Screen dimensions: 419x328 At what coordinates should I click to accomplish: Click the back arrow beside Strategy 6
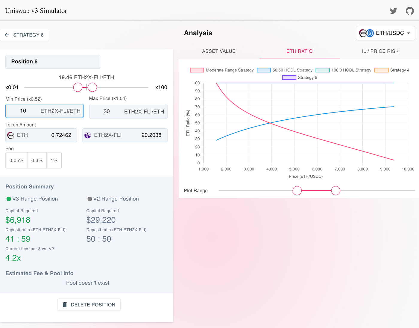[x=7, y=35]
